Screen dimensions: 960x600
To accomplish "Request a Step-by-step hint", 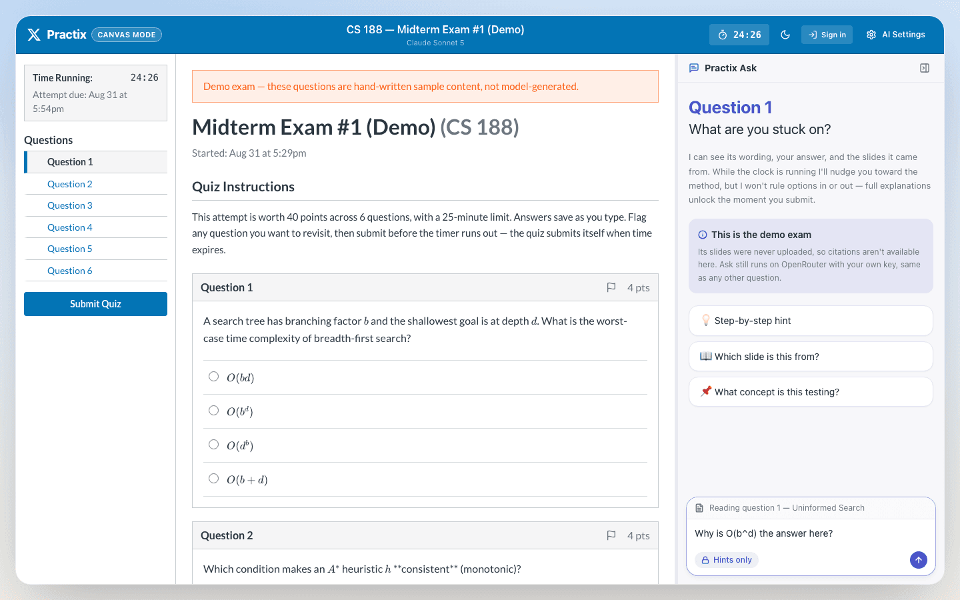I will (x=811, y=321).
